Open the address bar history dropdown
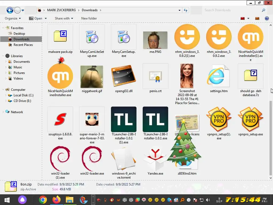Image resolution: width=273 pixels, height=205 pixels. click(179, 10)
